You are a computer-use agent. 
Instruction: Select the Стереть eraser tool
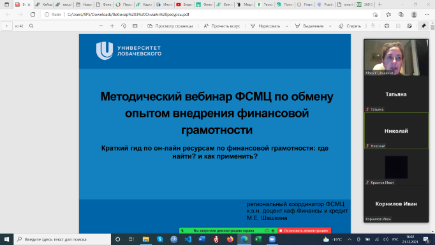pyautogui.click(x=350, y=26)
